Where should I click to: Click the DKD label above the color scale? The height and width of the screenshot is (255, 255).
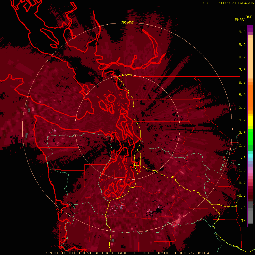249,17
